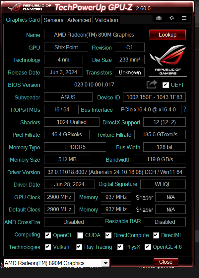Toggle the PhysX checkbox

coord(120,247)
